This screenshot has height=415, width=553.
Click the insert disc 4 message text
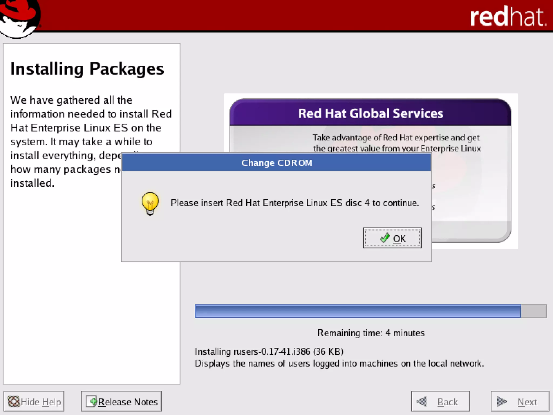[x=295, y=203]
